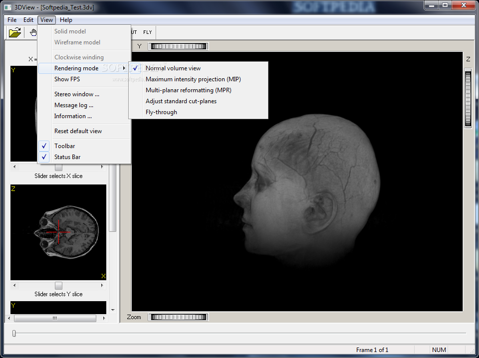Viewport: 479px width, 358px height.
Task: Click 'Slider selects X slice' label
Action: [58, 176]
